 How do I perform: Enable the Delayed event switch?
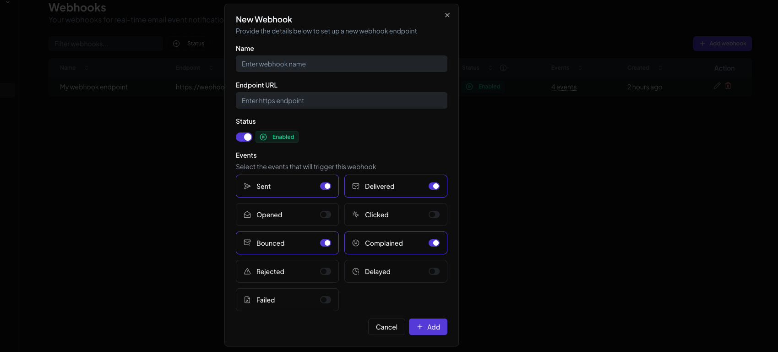click(x=434, y=271)
